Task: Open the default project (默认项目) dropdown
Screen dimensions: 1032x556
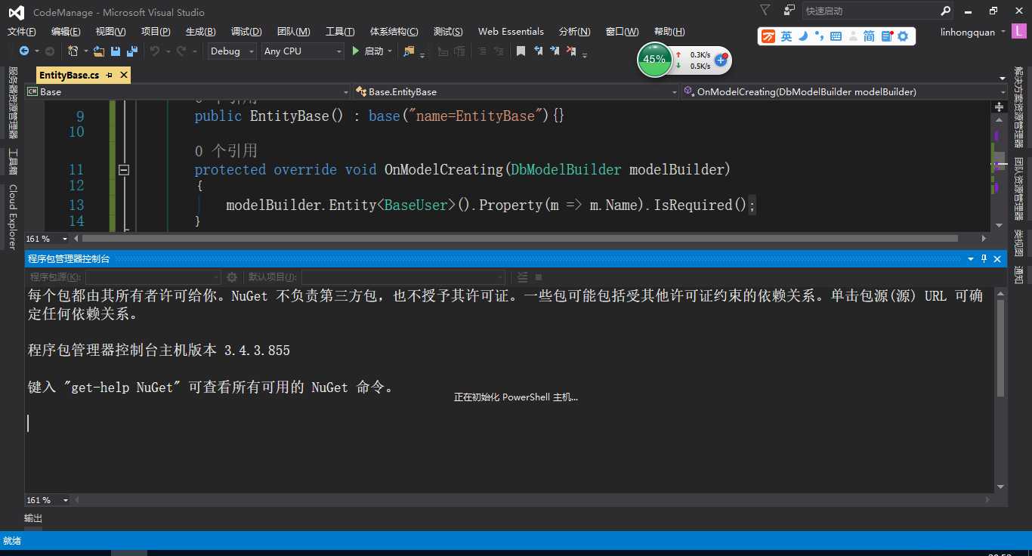Action: pos(403,277)
